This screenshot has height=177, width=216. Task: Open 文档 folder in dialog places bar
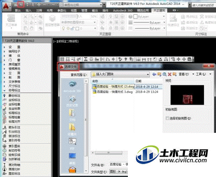[72, 115]
